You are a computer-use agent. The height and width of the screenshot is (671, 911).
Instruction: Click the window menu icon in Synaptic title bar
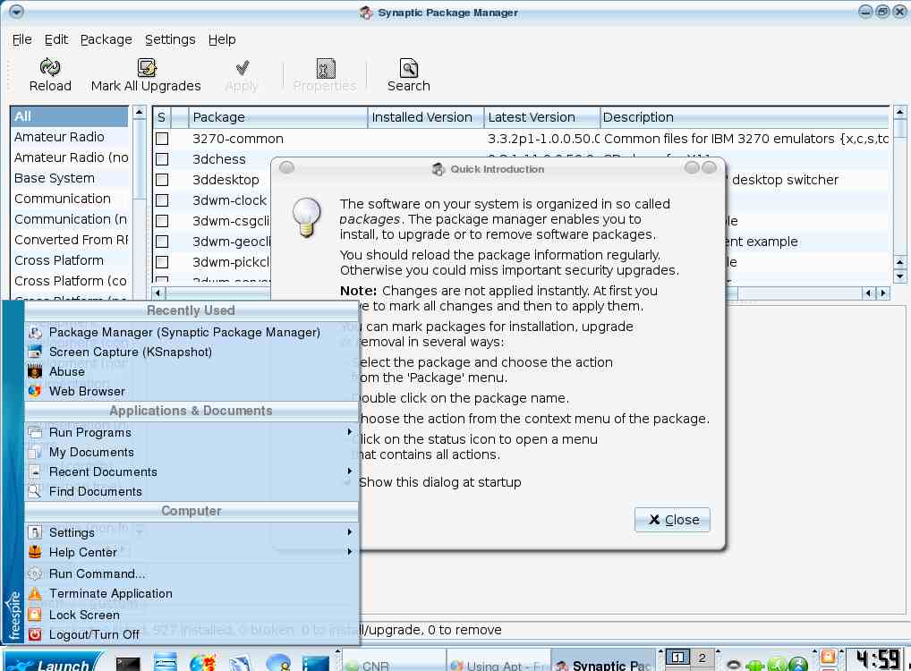16,12
